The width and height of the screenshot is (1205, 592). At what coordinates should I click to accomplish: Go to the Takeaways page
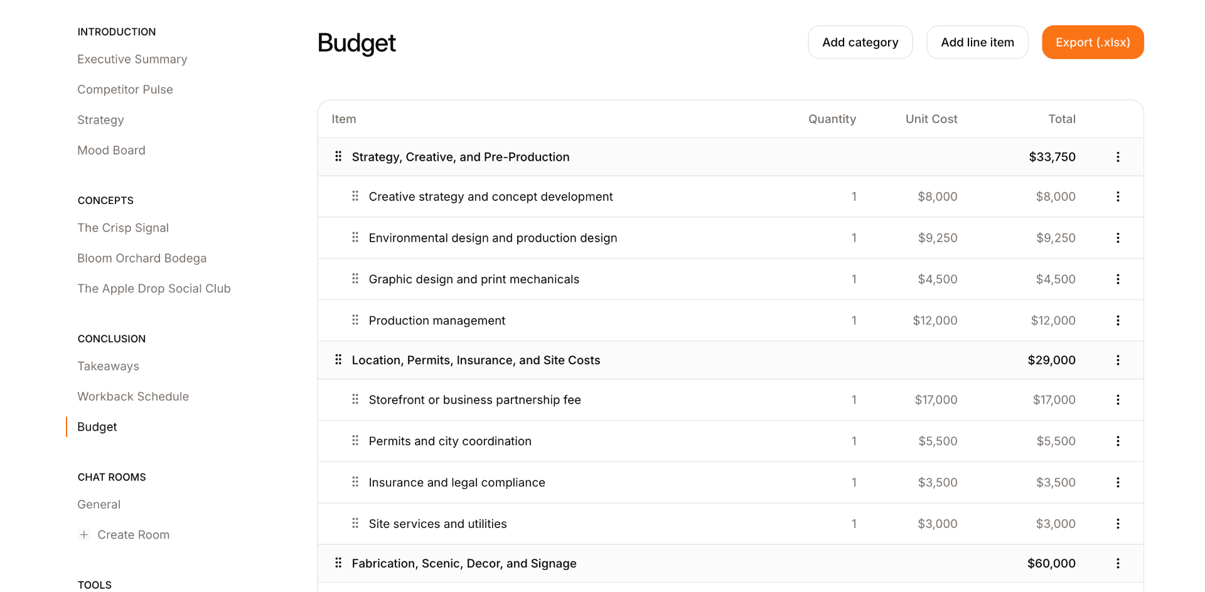[108, 367]
